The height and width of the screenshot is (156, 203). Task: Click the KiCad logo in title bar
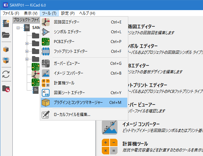6,5
